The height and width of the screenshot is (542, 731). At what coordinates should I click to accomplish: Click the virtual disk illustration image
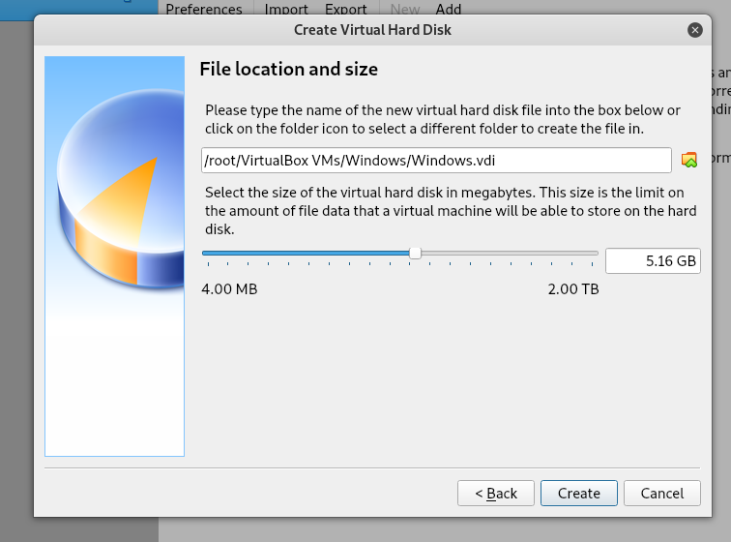tap(115, 256)
